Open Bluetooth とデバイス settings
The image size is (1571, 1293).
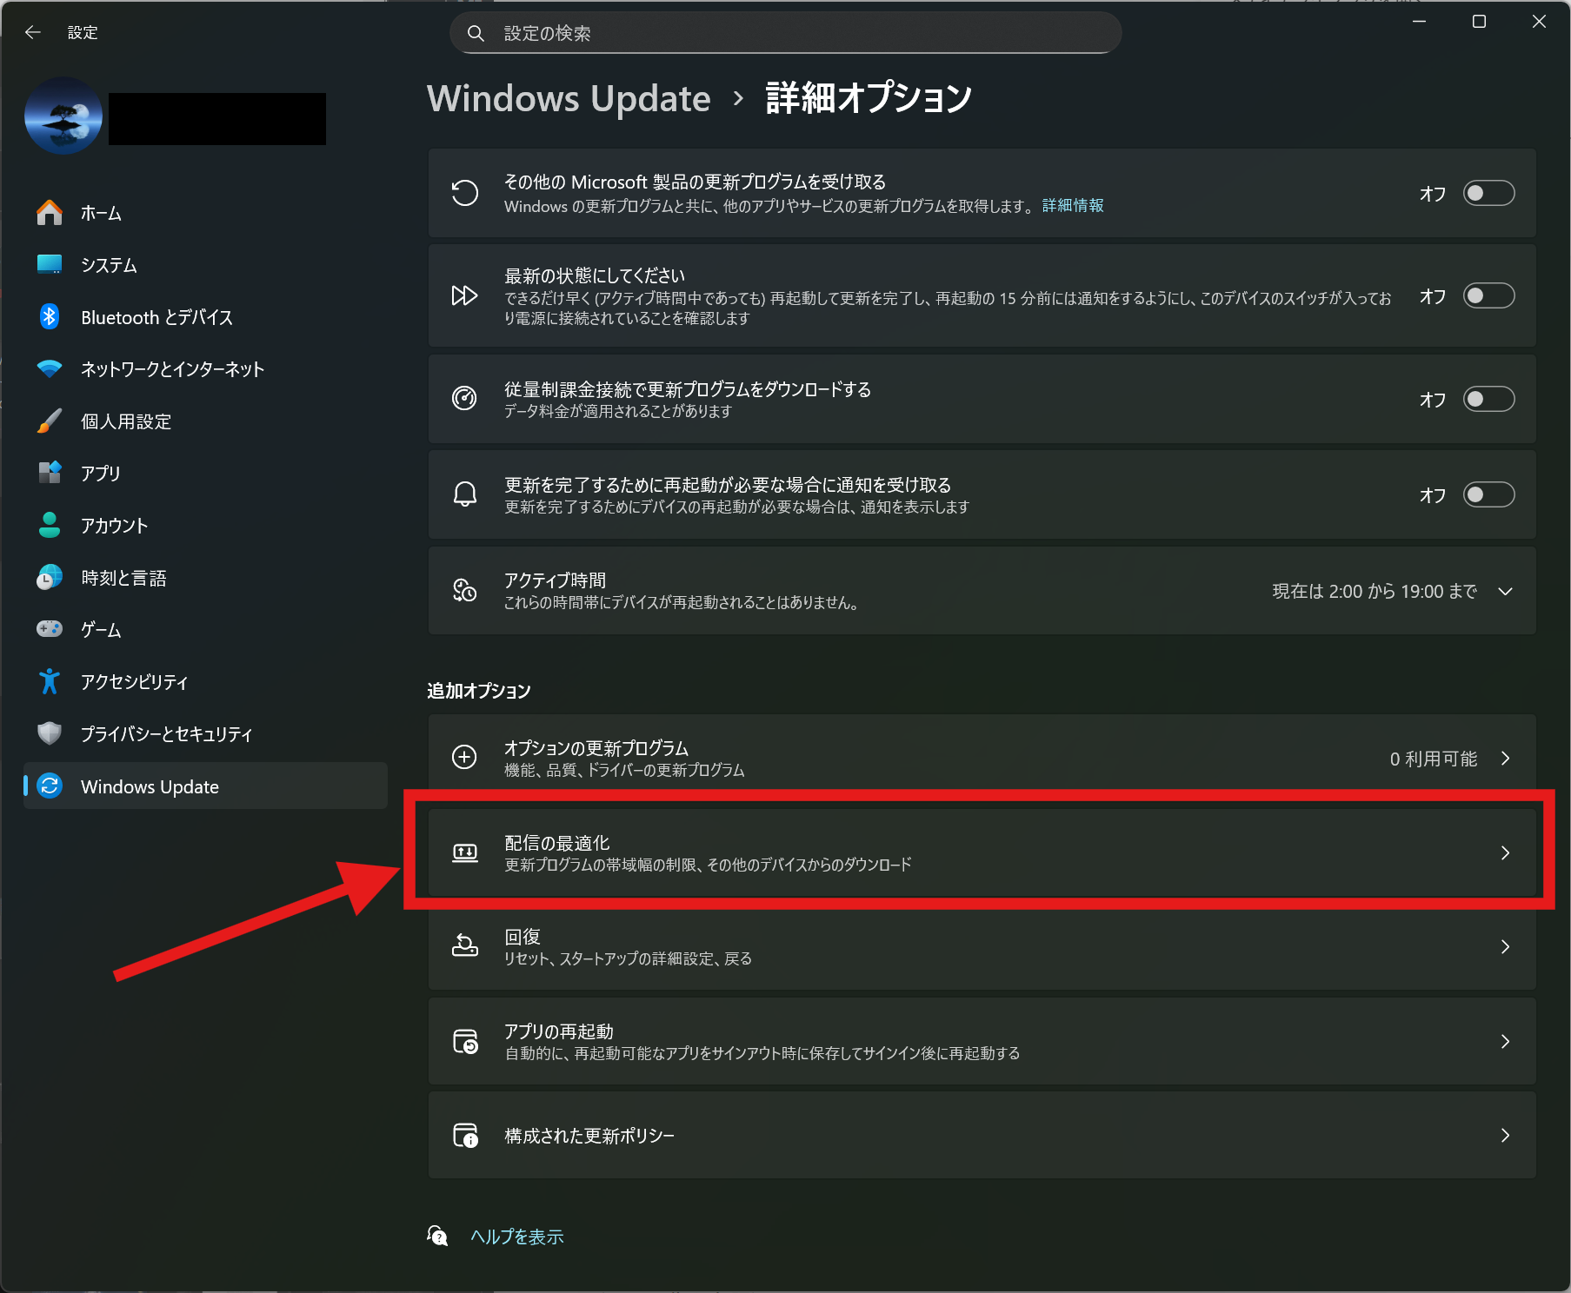205,317
